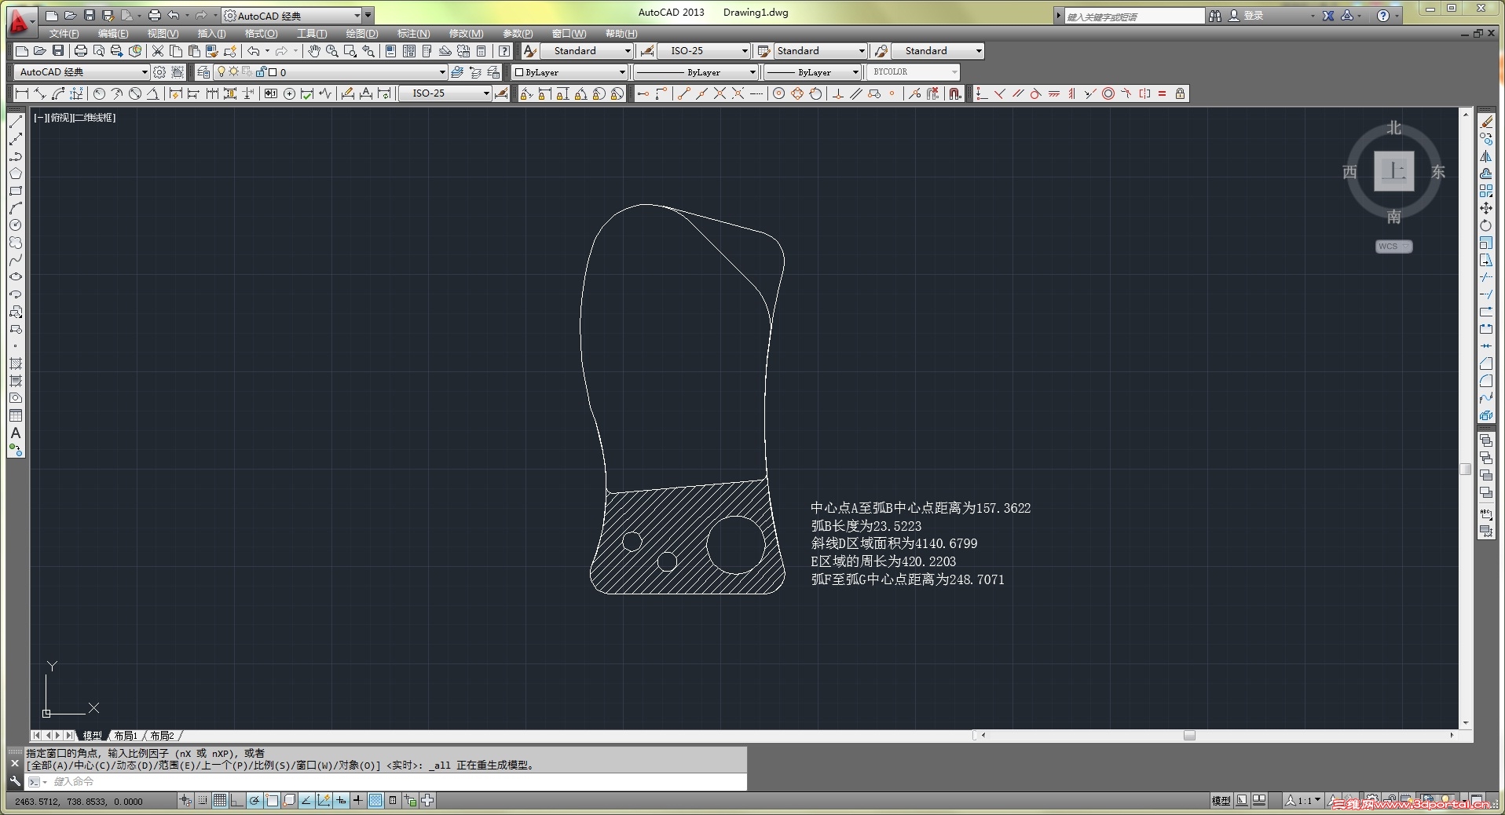Click the viewport label [-][俯视][二维线框]
This screenshot has width=1505, height=815.
[75, 118]
